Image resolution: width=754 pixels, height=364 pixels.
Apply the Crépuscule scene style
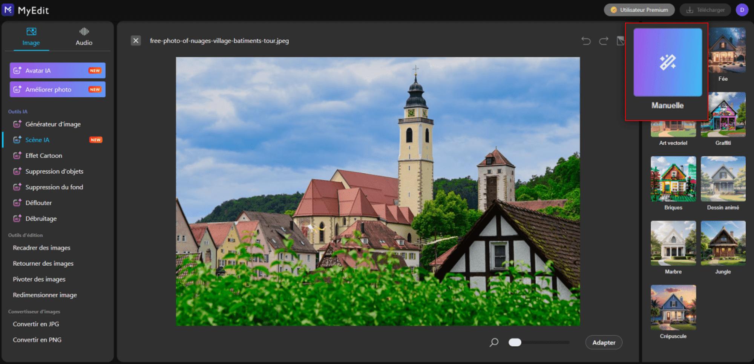click(x=673, y=307)
